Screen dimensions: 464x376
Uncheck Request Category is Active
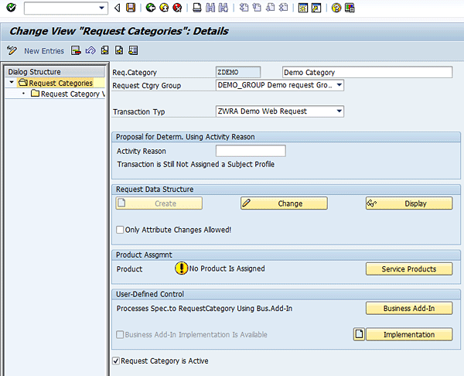pyautogui.click(x=117, y=361)
